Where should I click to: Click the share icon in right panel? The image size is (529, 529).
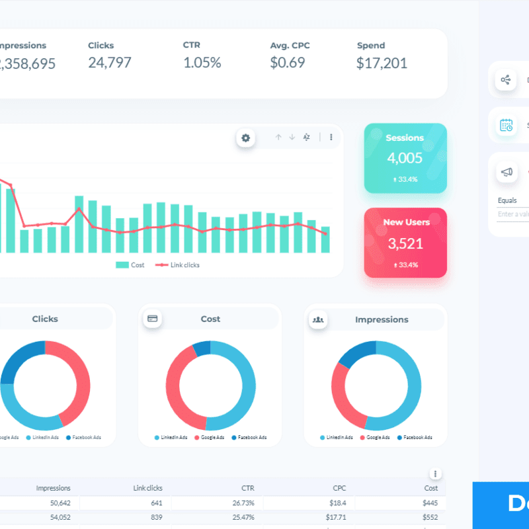click(505, 80)
